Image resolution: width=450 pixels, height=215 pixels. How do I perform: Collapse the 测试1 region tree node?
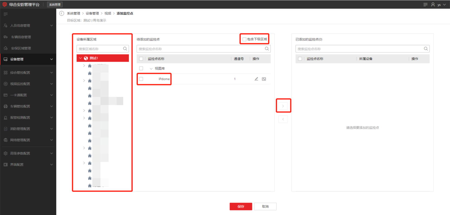[x=80, y=58]
